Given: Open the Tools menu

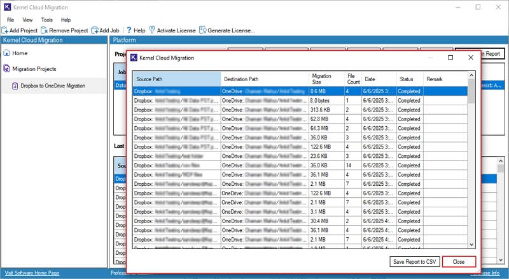Looking at the screenshot, I should point(46,20).
